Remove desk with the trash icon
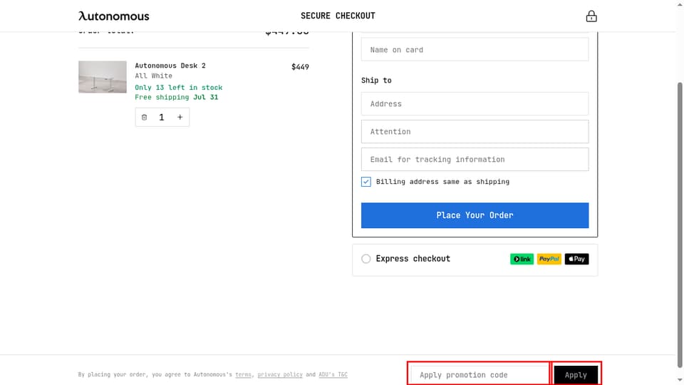Screen dimensions: 684x385 tap(145, 117)
